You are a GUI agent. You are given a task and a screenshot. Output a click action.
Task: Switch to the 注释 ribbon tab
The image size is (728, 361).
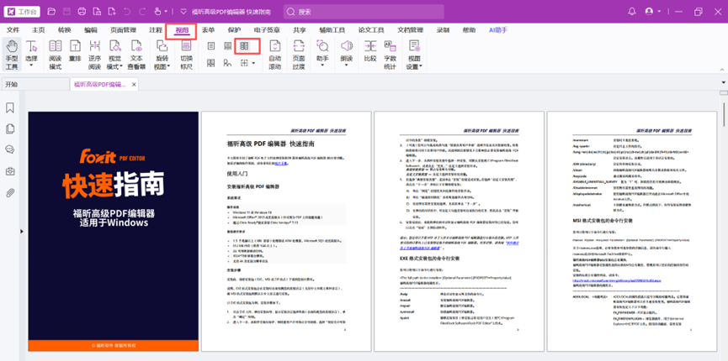[x=156, y=30]
